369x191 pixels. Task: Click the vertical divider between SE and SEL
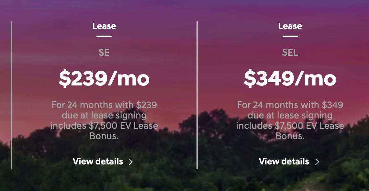coord(197,95)
